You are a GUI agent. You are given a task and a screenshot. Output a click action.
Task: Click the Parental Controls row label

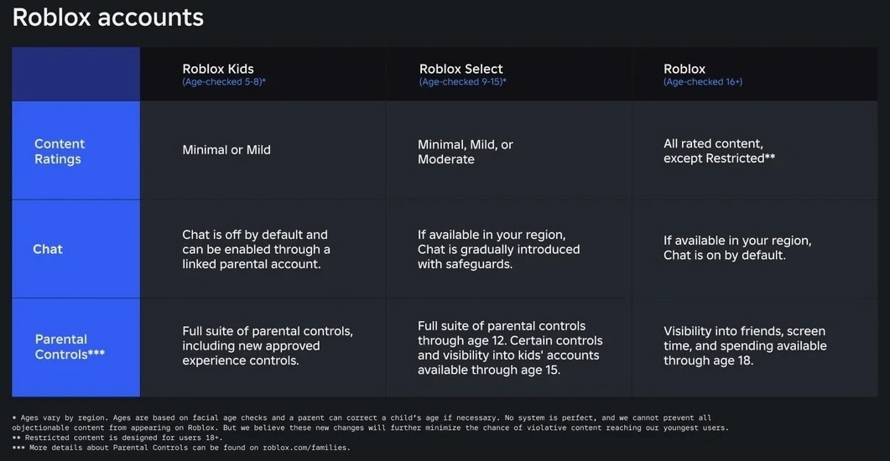70,346
